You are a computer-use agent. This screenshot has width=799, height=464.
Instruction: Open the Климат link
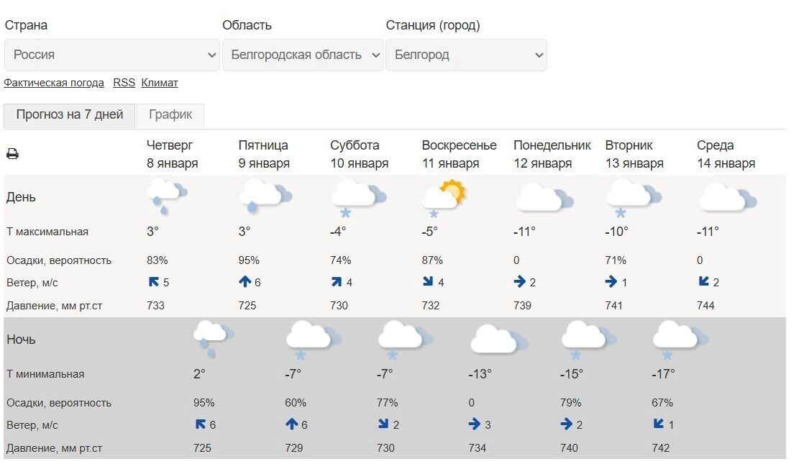[159, 83]
